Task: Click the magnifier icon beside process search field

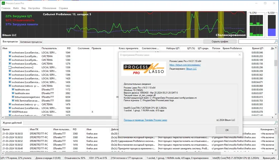Action: [276, 41]
